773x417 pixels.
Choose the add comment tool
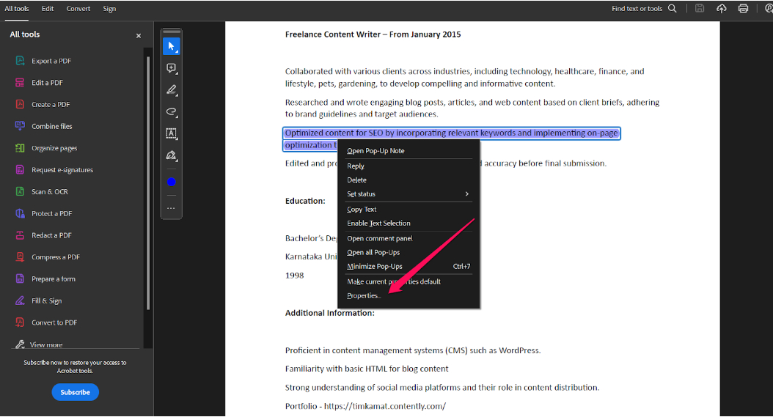[x=171, y=68]
